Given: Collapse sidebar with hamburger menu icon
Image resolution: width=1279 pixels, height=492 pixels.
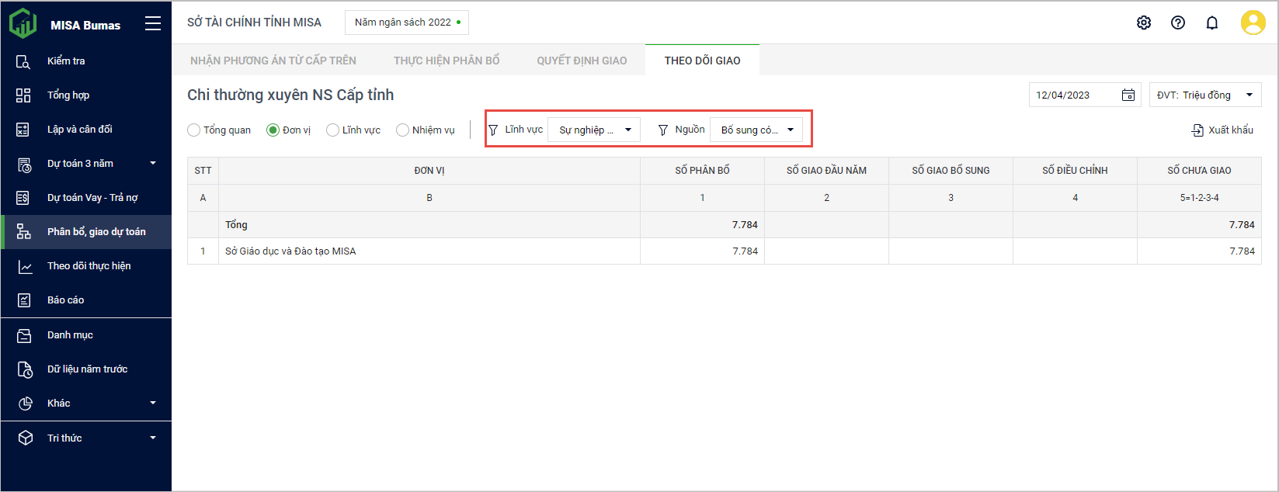Looking at the screenshot, I should pyautogui.click(x=153, y=24).
